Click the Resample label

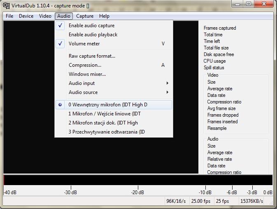pyautogui.click(x=217, y=128)
